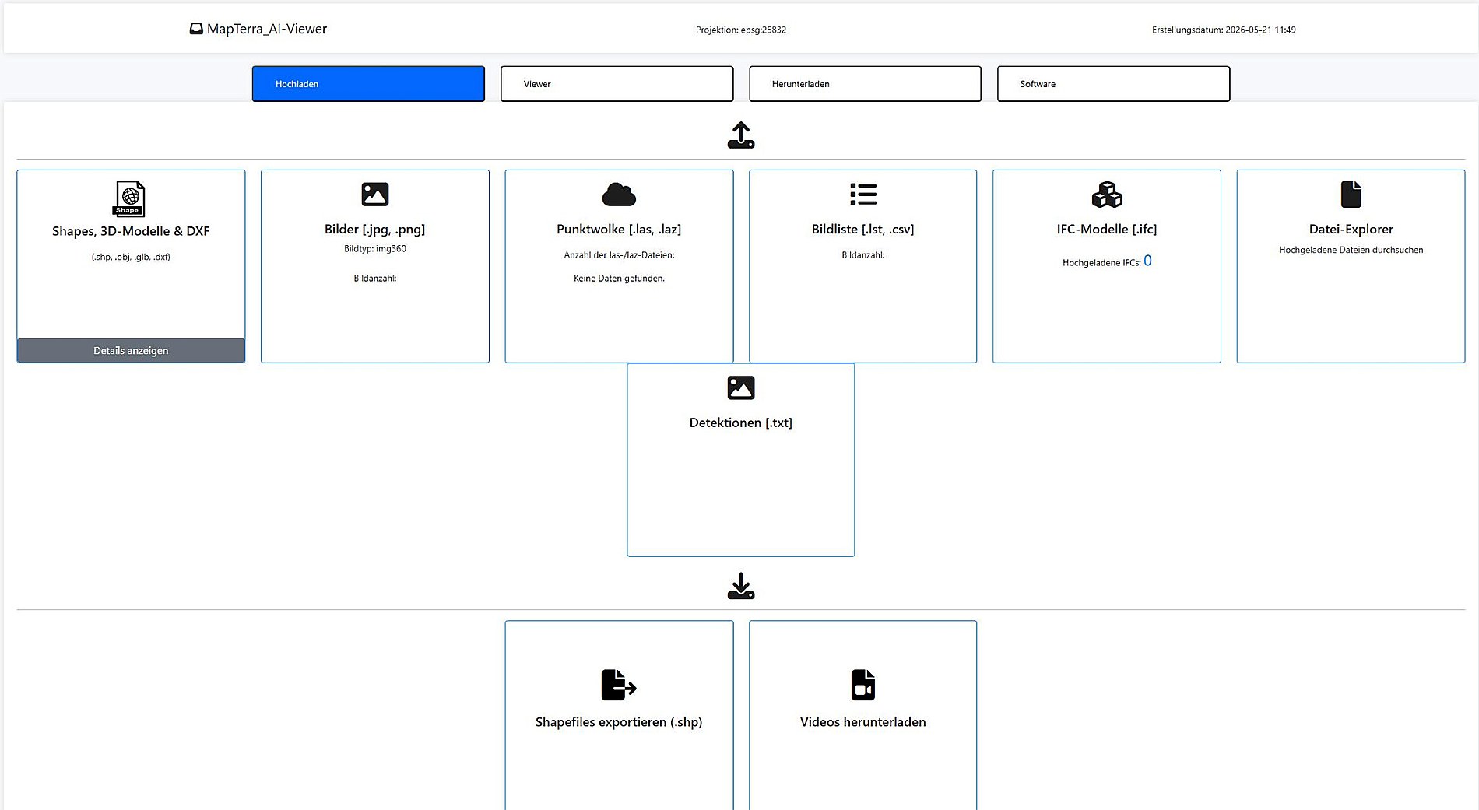Open the Bildliste [.lst, .csv] card title
This screenshot has width=1479, height=810.
[862, 230]
